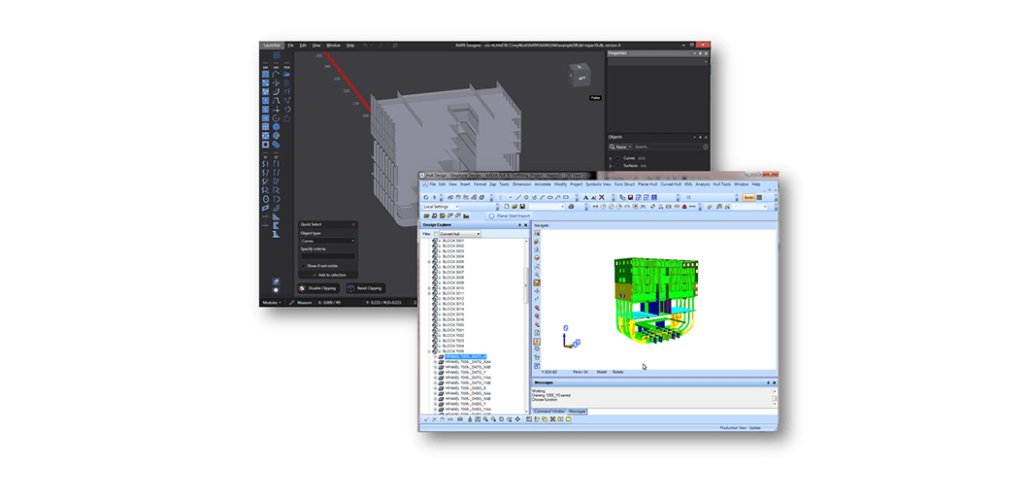
Task: Open the Object type Curves dropdown
Action: click(327, 240)
